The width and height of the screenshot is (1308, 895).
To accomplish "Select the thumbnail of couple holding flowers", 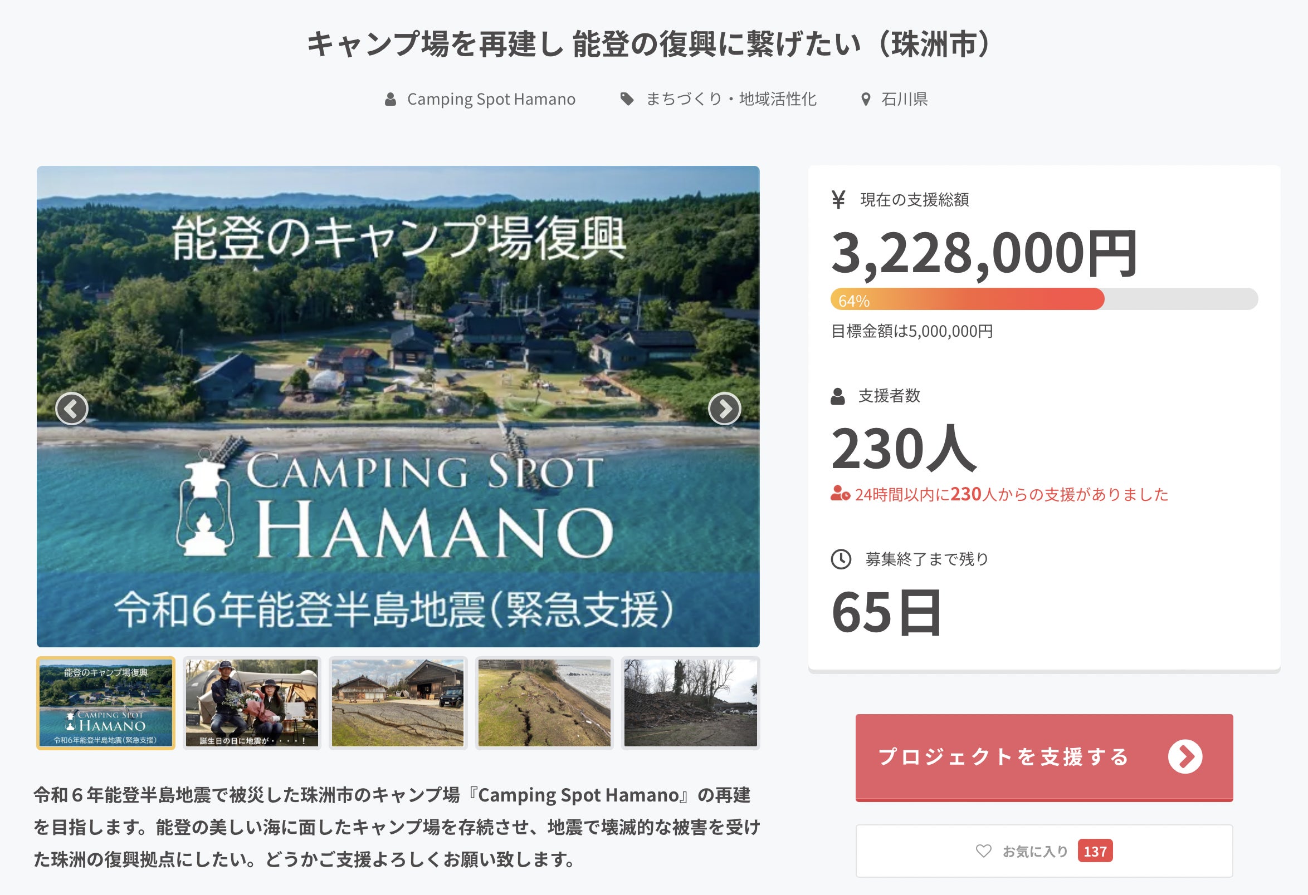I will [252, 703].
